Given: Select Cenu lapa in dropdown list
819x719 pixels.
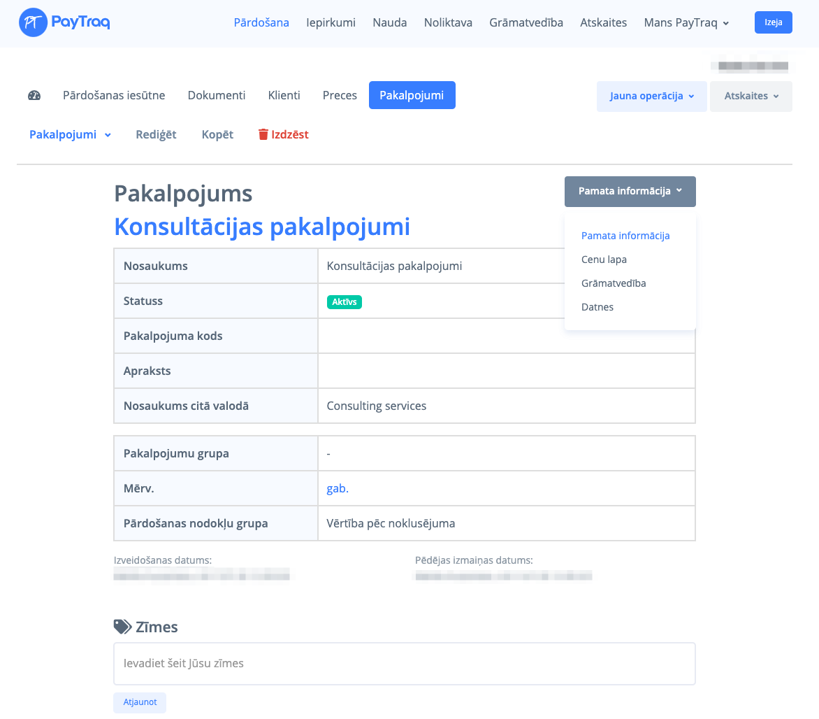Looking at the screenshot, I should [604, 259].
